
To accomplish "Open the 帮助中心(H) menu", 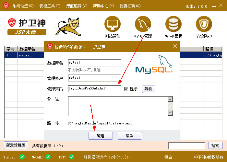I will pyautogui.click(x=103, y=6).
